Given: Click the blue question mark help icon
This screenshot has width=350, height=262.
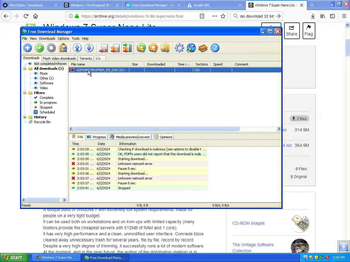Looking at the screenshot, I should [x=215, y=48].
